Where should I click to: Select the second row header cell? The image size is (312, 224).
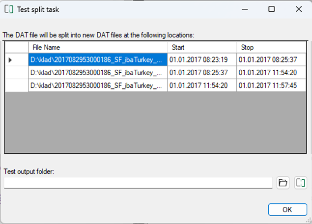[x=17, y=73]
